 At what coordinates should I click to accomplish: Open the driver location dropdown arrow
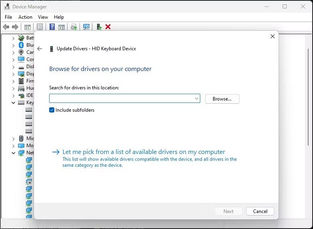tap(196, 99)
